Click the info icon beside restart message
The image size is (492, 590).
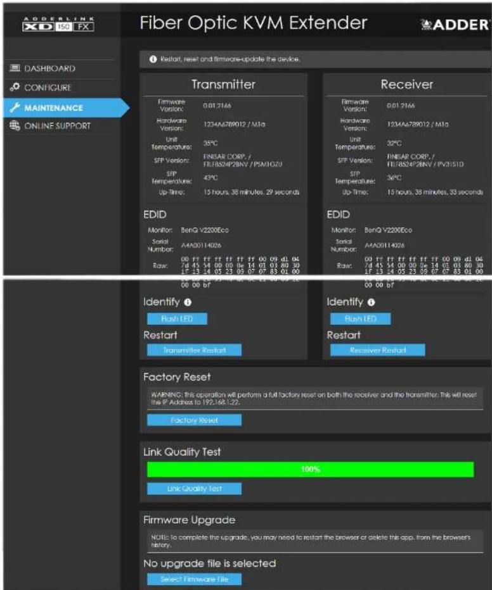[x=153, y=59]
